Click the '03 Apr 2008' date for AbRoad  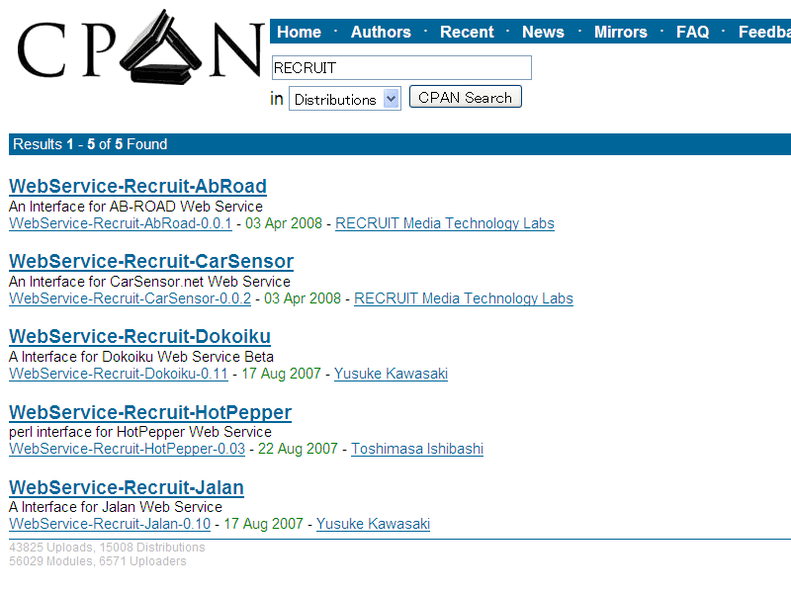[x=284, y=223]
